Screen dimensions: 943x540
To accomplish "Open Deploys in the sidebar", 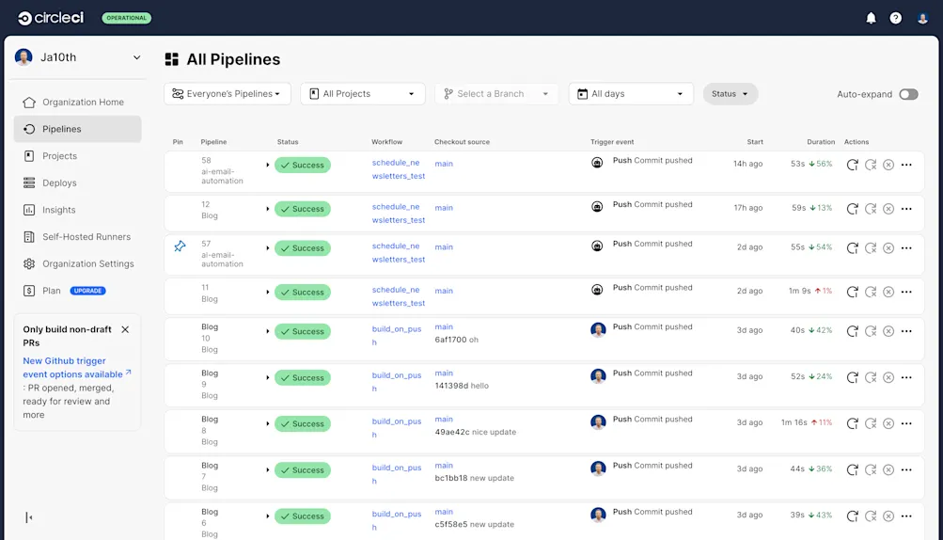I will tap(78, 183).
